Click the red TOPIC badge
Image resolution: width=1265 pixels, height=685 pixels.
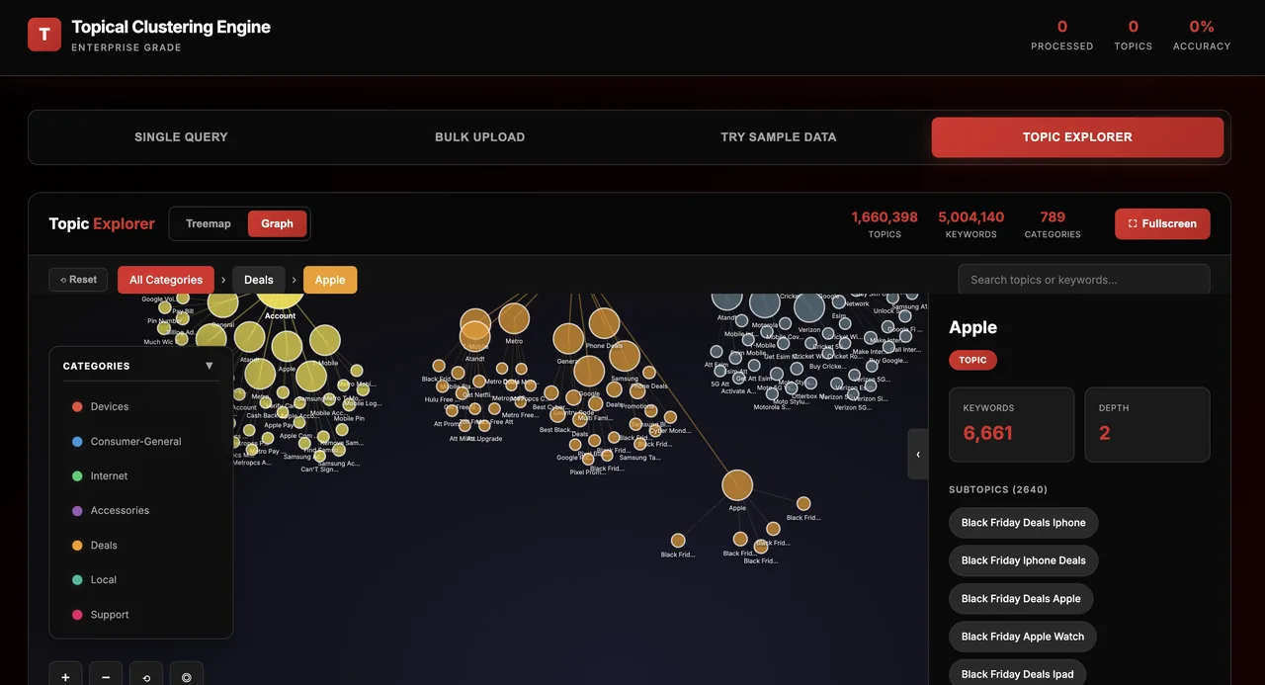(972, 360)
